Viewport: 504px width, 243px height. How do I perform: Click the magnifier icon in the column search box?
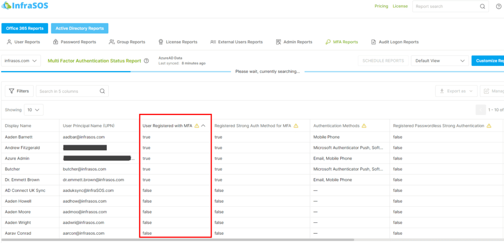pos(102,91)
